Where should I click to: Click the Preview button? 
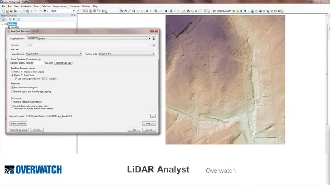pyautogui.click(x=37, y=130)
